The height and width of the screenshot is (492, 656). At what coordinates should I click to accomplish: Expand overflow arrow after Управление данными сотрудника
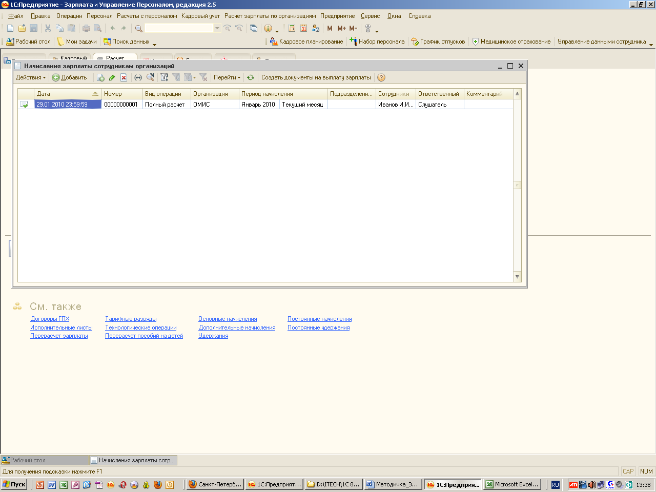(x=651, y=44)
